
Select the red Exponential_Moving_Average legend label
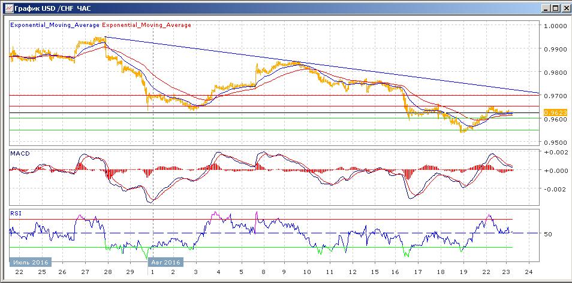click(x=147, y=25)
